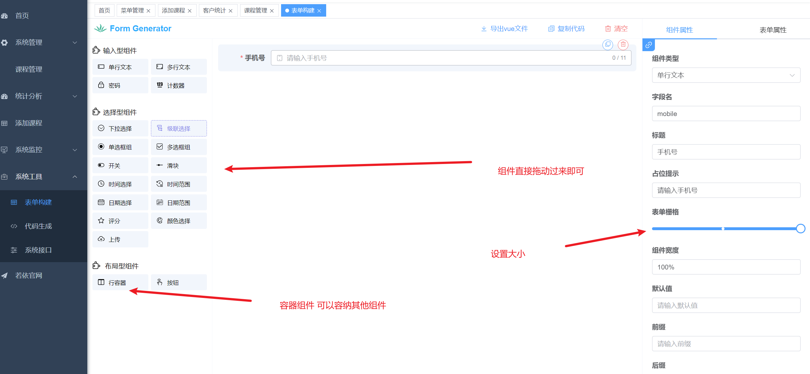Open the 组件类型 dropdown showing 单行文本
Viewport: 810px width, 374px height.
726,75
